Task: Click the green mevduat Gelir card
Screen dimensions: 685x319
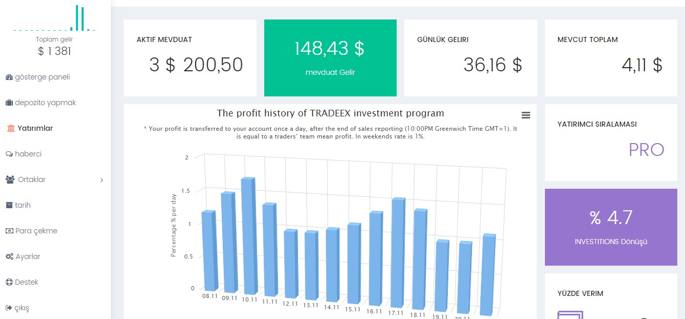Action: pyautogui.click(x=330, y=58)
